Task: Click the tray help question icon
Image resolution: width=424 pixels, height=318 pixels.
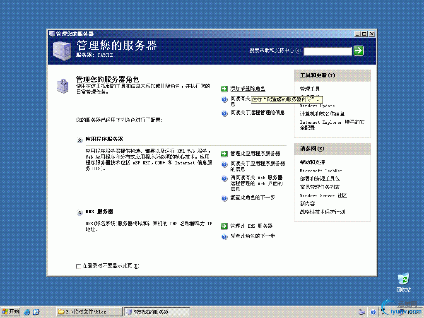Action: click(373, 312)
